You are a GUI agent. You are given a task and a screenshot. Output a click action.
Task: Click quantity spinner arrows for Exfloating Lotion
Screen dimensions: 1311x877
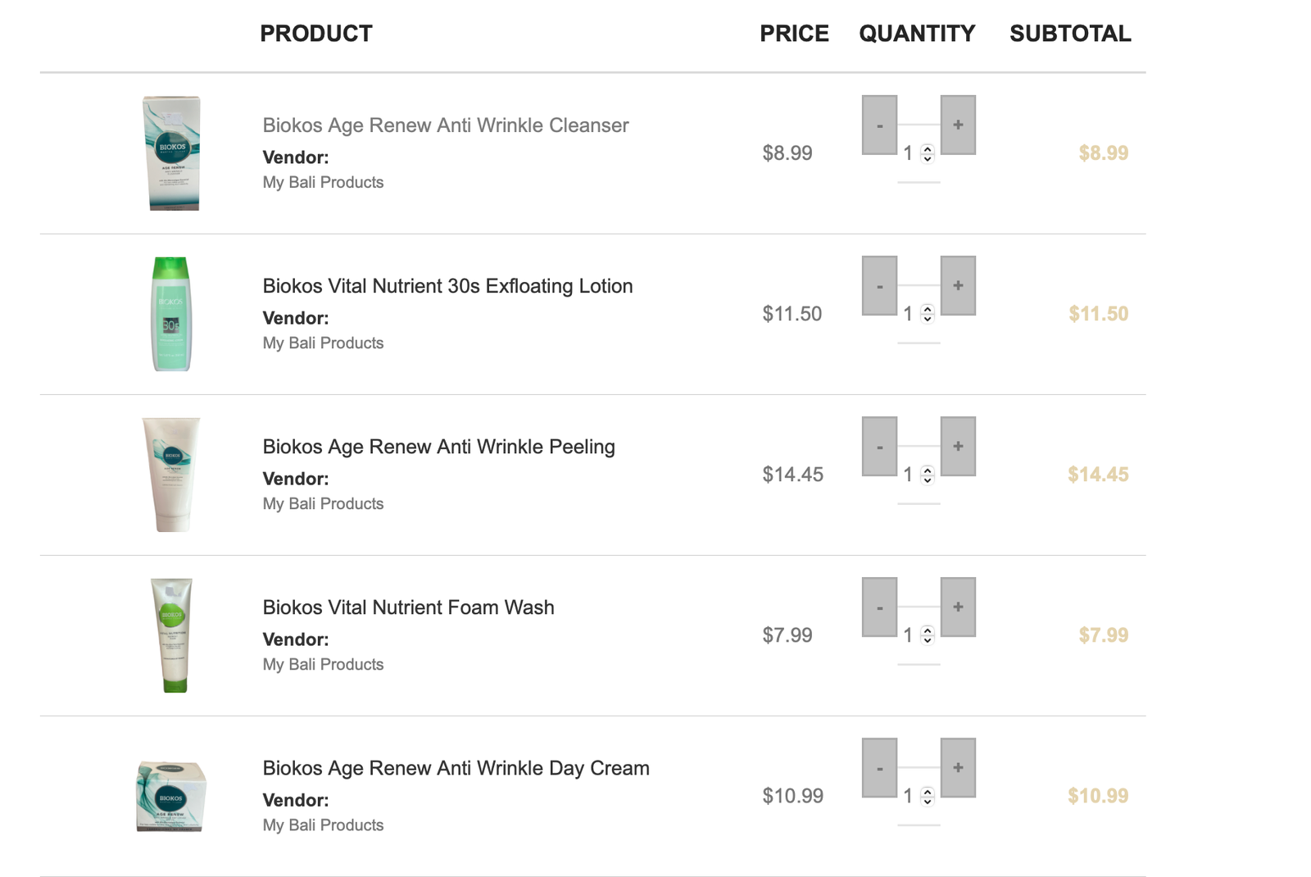(x=928, y=314)
